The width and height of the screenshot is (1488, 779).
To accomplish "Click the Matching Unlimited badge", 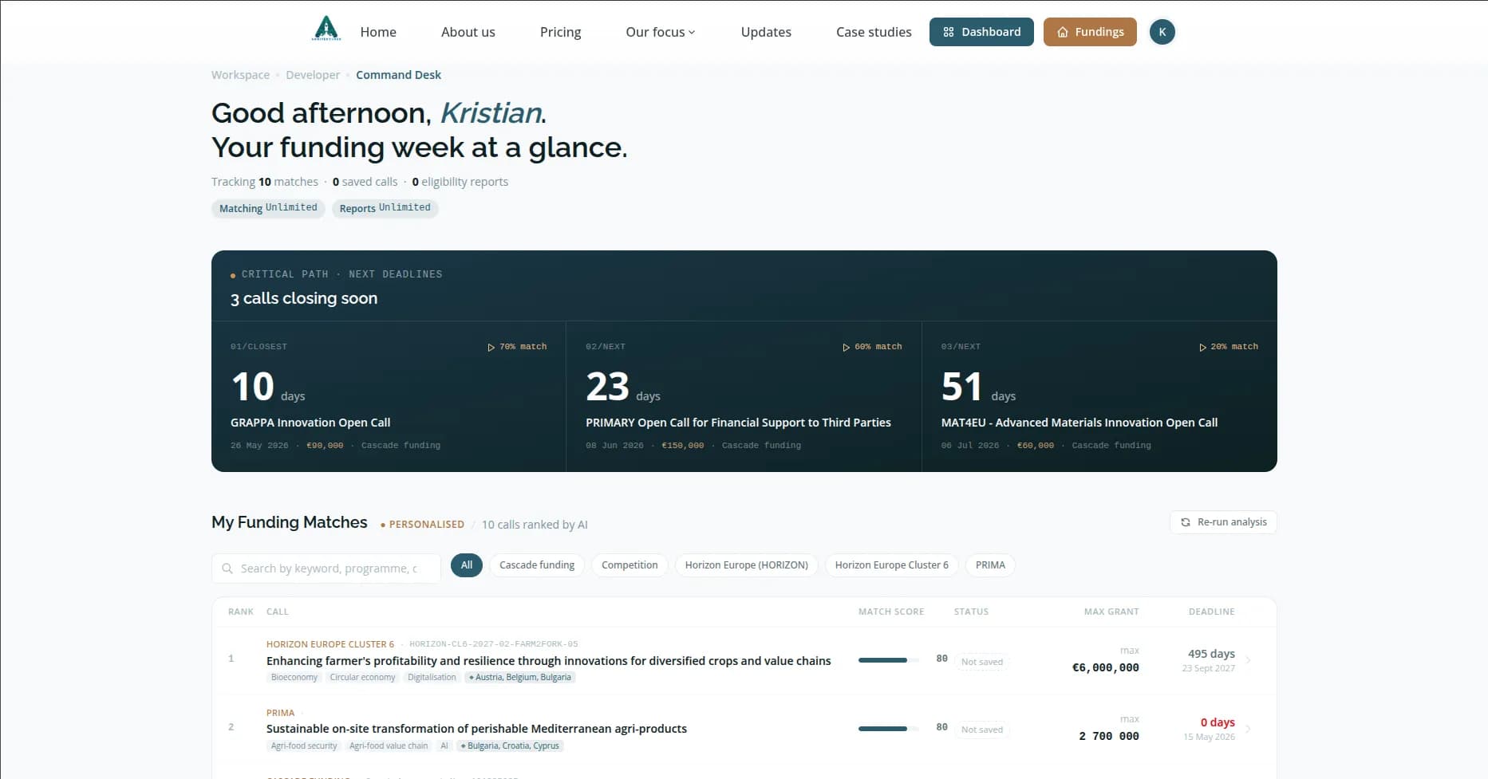I will coord(268,208).
